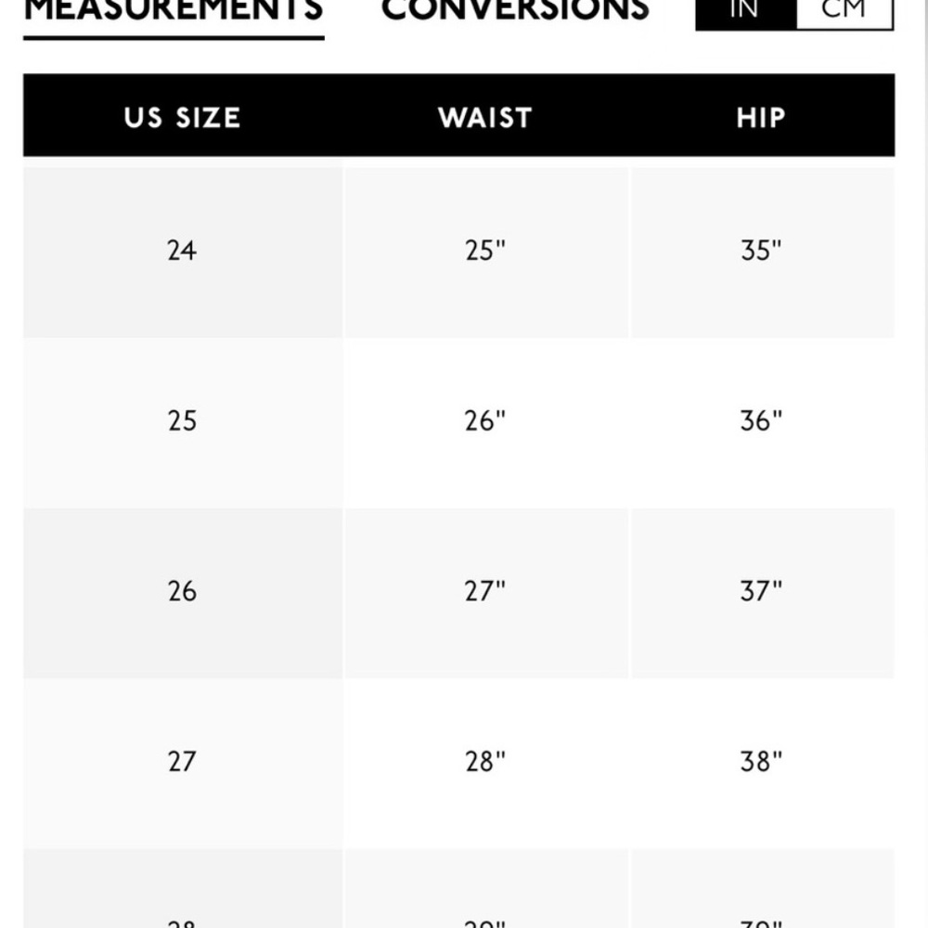Screen dimensions: 928x928
Task: Switch to the Measurements tab
Action: (x=174, y=12)
